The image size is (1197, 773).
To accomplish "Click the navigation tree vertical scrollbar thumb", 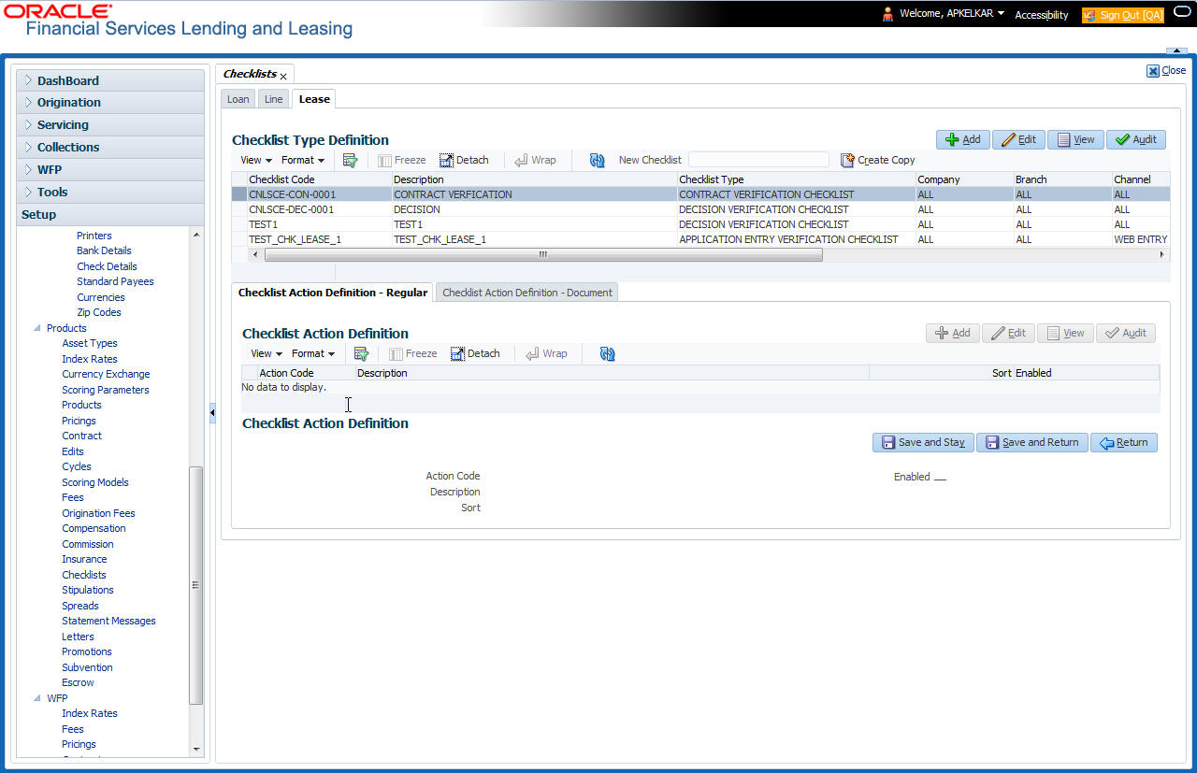I will [196, 585].
